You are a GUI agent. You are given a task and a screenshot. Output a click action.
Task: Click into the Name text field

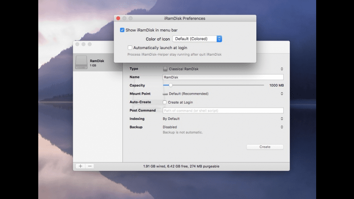point(223,77)
